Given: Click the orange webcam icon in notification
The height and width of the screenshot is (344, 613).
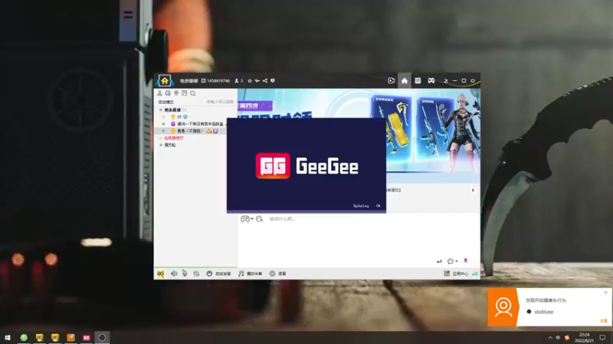Looking at the screenshot, I should [x=503, y=307].
